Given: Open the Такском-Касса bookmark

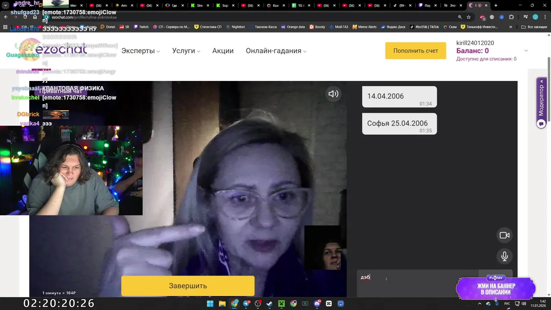Looking at the screenshot, I should click(x=263, y=27).
